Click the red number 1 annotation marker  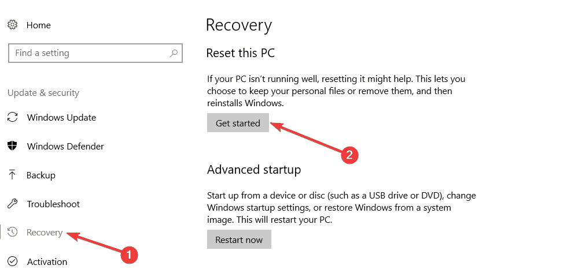(129, 255)
